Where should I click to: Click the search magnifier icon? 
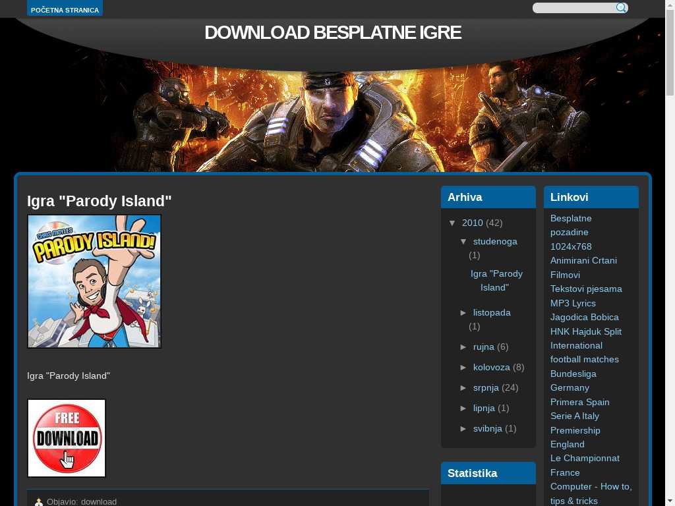[621, 8]
